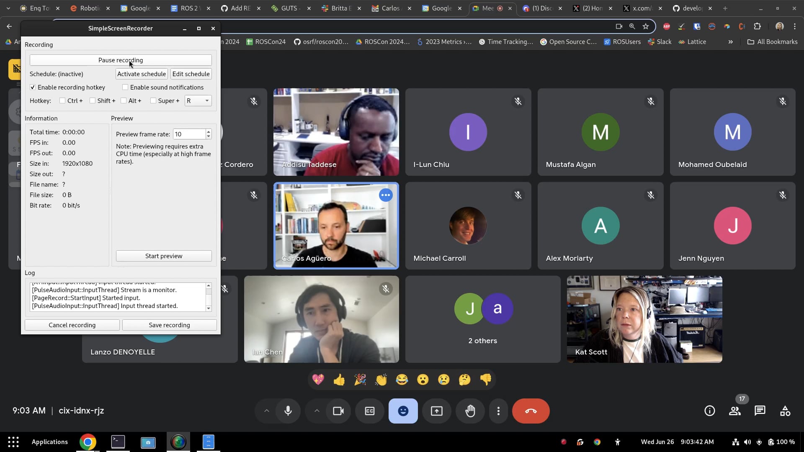Leave the call with red hang-up button
The image size is (804, 452).
(x=531, y=411)
